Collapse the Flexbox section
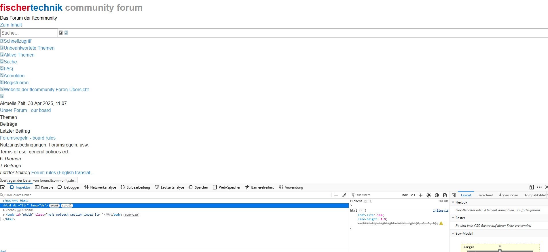Screen dimensions: 548x252 point(453,202)
